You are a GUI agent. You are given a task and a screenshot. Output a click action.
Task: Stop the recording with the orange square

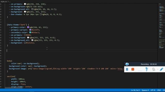[x=133, y=69]
